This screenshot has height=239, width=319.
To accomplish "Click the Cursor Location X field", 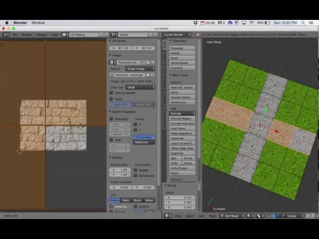I will tap(120, 187).
